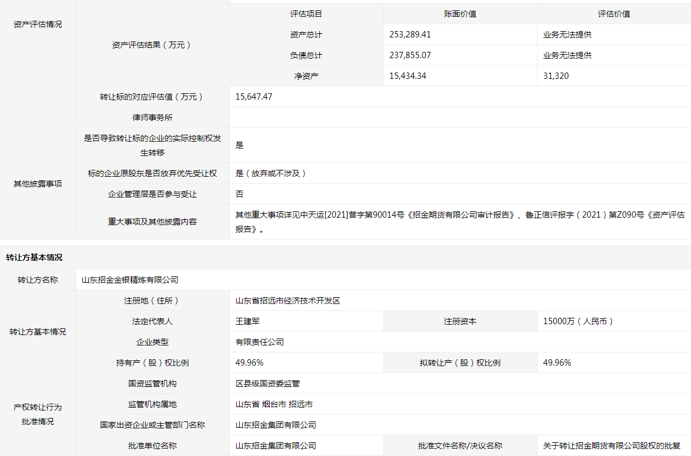Click the 转让方名称 label
Screen dimensions: 691x456
point(37,279)
